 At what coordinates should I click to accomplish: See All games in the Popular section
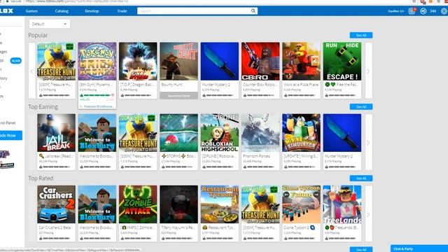tap(361, 35)
